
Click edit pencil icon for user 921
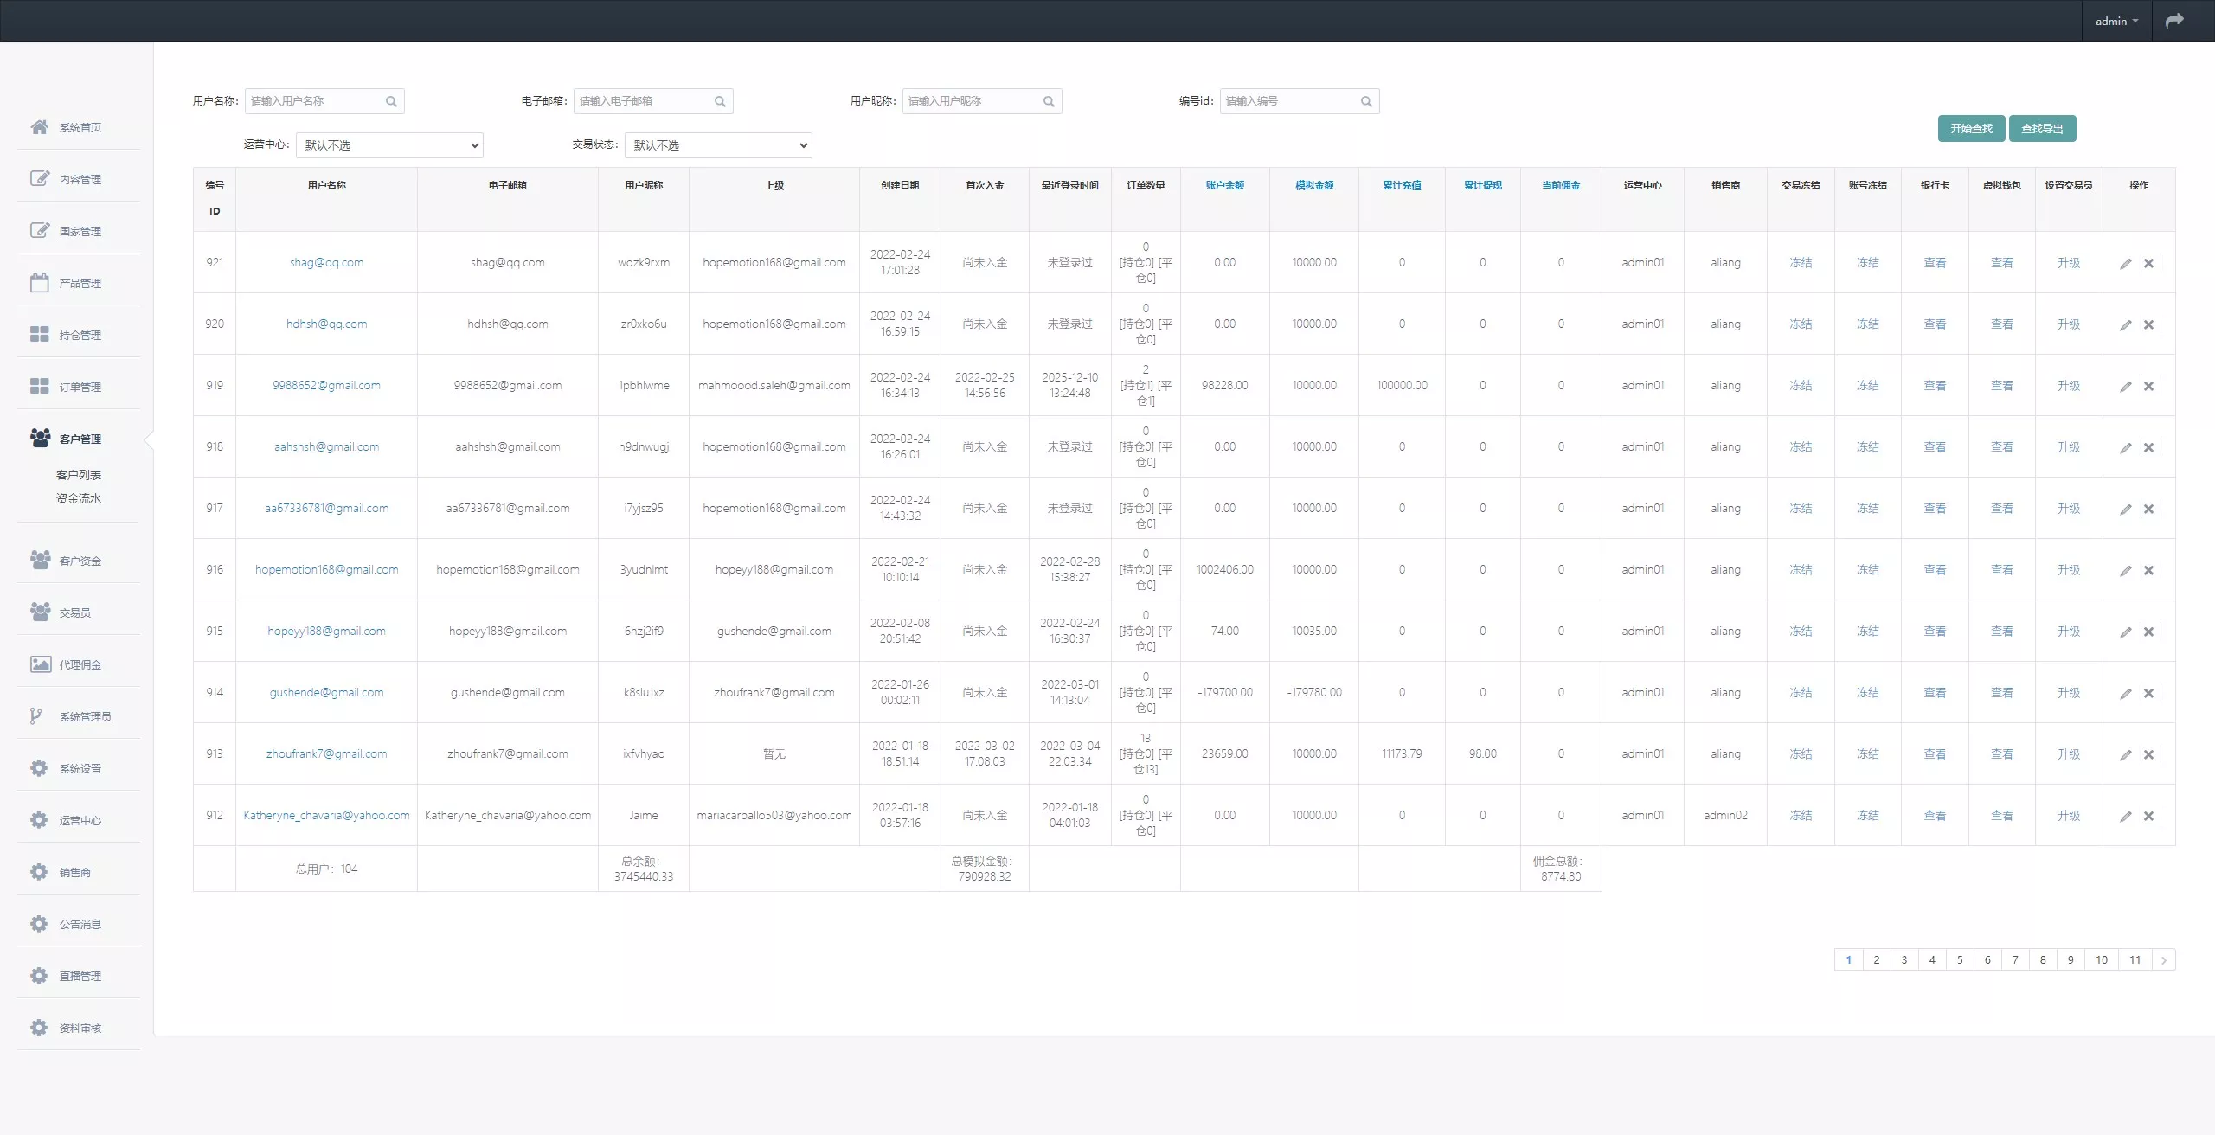click(2125, 264)
